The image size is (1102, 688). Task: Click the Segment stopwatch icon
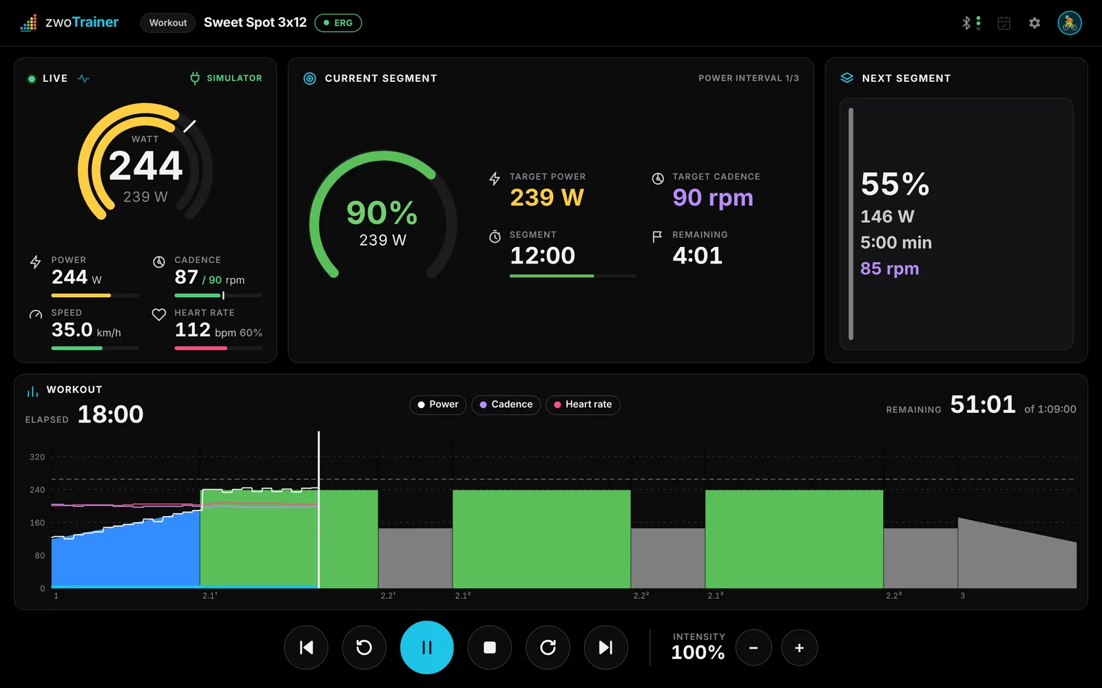(x=495, y=237)
